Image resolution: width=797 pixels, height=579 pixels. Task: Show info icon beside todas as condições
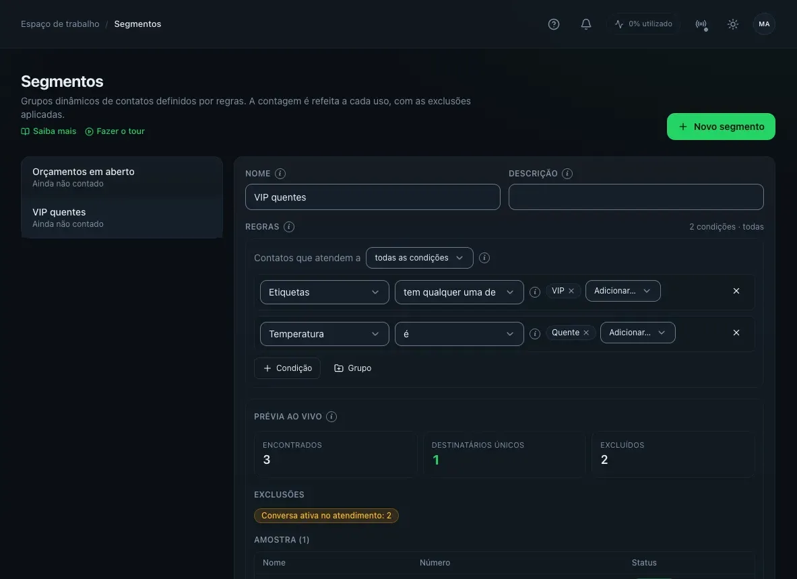(x=484, y=258)
